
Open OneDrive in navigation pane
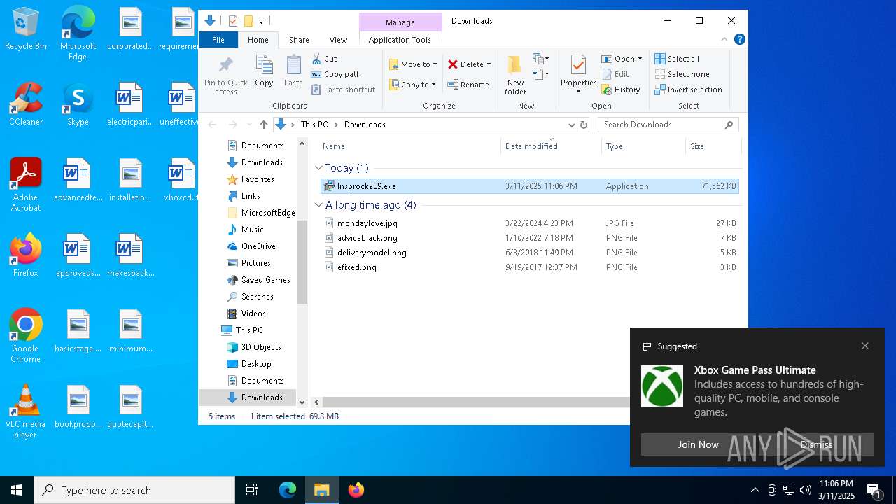258,246
